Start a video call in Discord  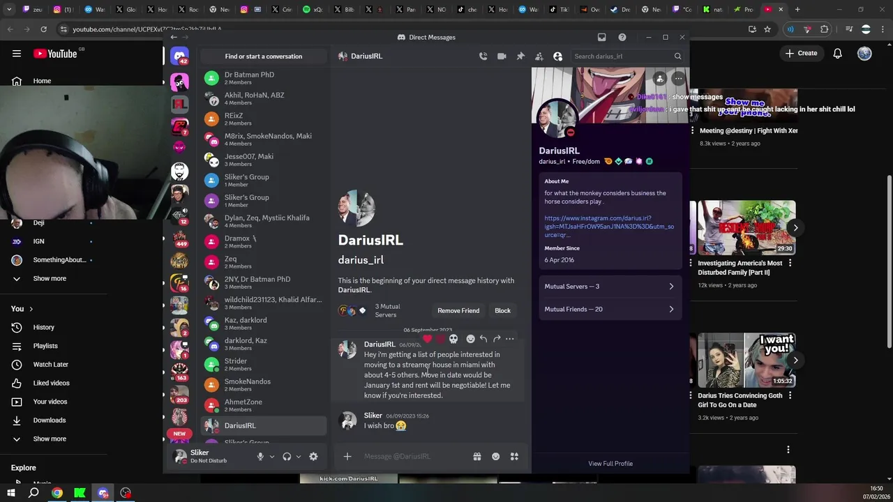point(502,56)
